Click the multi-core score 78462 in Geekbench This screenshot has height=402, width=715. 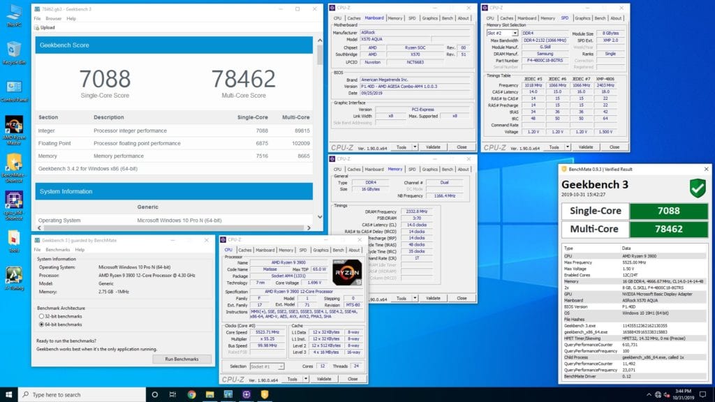point(244,79)
